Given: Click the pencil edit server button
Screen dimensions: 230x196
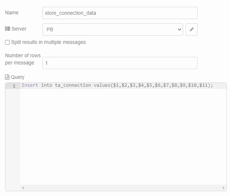Looking at the screenshot, I should pyautogui.click(x=191, y=29).
